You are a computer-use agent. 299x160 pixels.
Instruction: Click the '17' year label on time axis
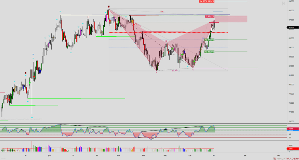[73, 156]
